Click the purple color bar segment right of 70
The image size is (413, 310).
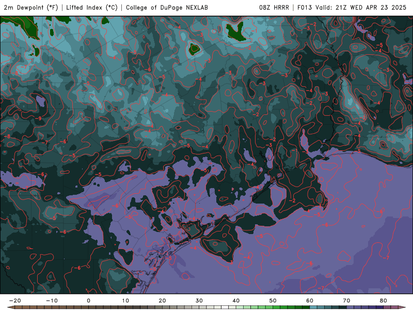[x=351, y=307]
